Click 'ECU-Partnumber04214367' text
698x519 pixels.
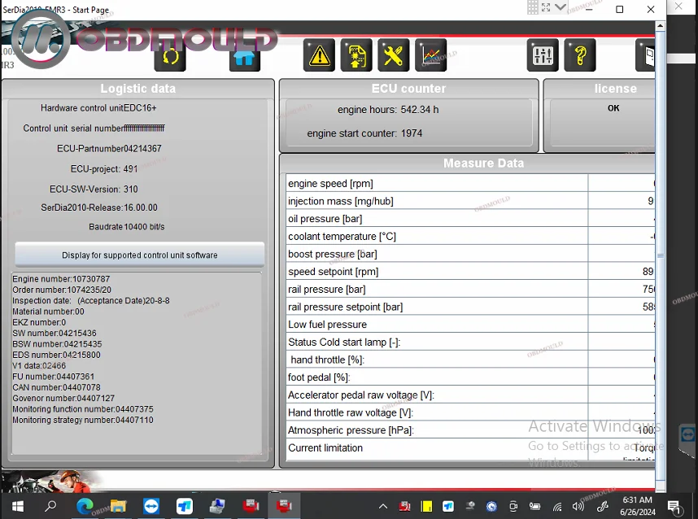[x=109, y=148]
